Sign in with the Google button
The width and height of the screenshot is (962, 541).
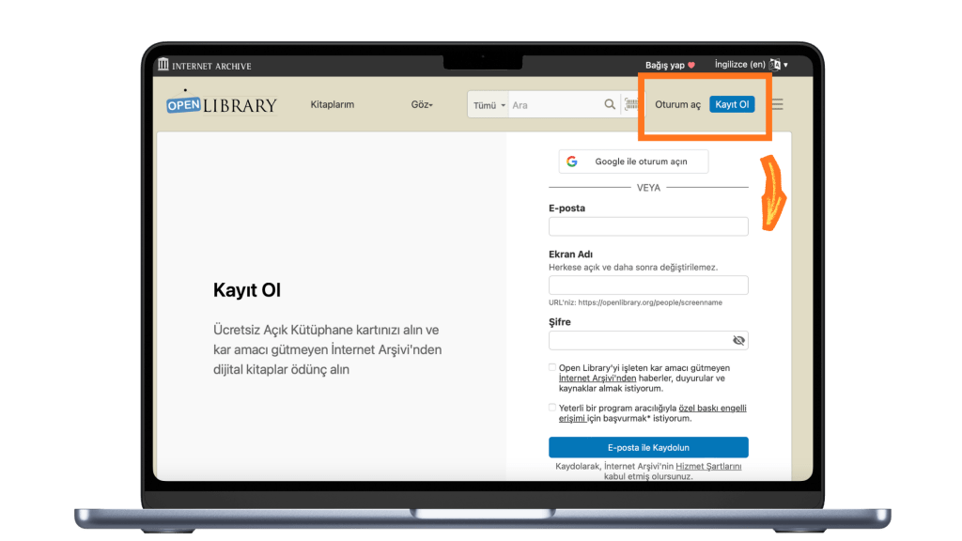point(633,162)
